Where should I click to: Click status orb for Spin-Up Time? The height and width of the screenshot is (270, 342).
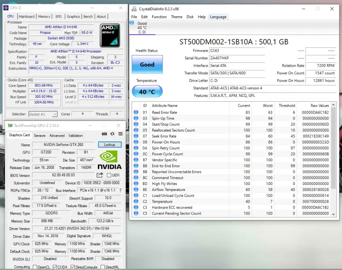click(136, 118)
